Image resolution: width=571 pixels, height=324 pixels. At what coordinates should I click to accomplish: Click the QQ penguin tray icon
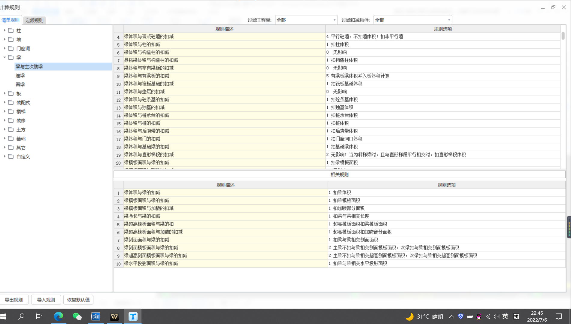click(479, 316)
